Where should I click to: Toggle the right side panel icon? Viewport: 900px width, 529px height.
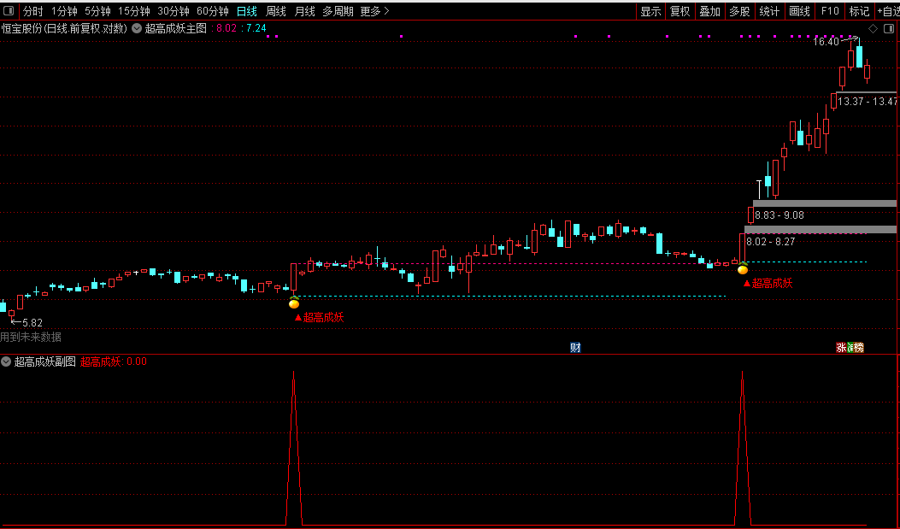pos(889,29)
